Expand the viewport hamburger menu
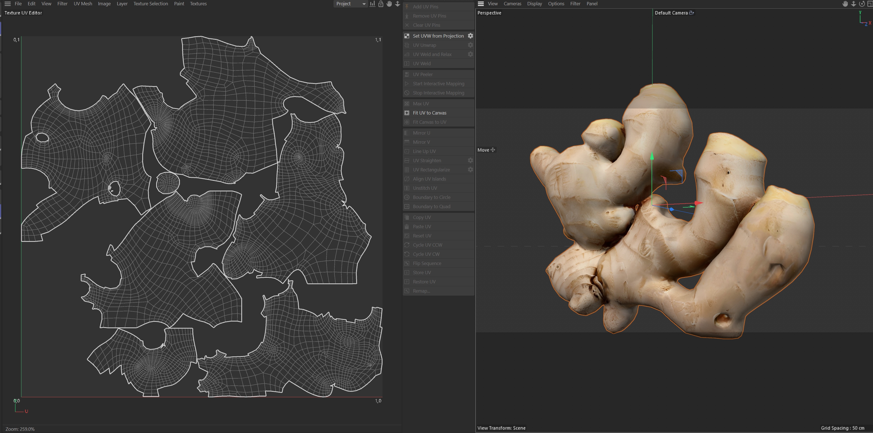This screenshot has height=433, width=873. [x=481, y=4]
